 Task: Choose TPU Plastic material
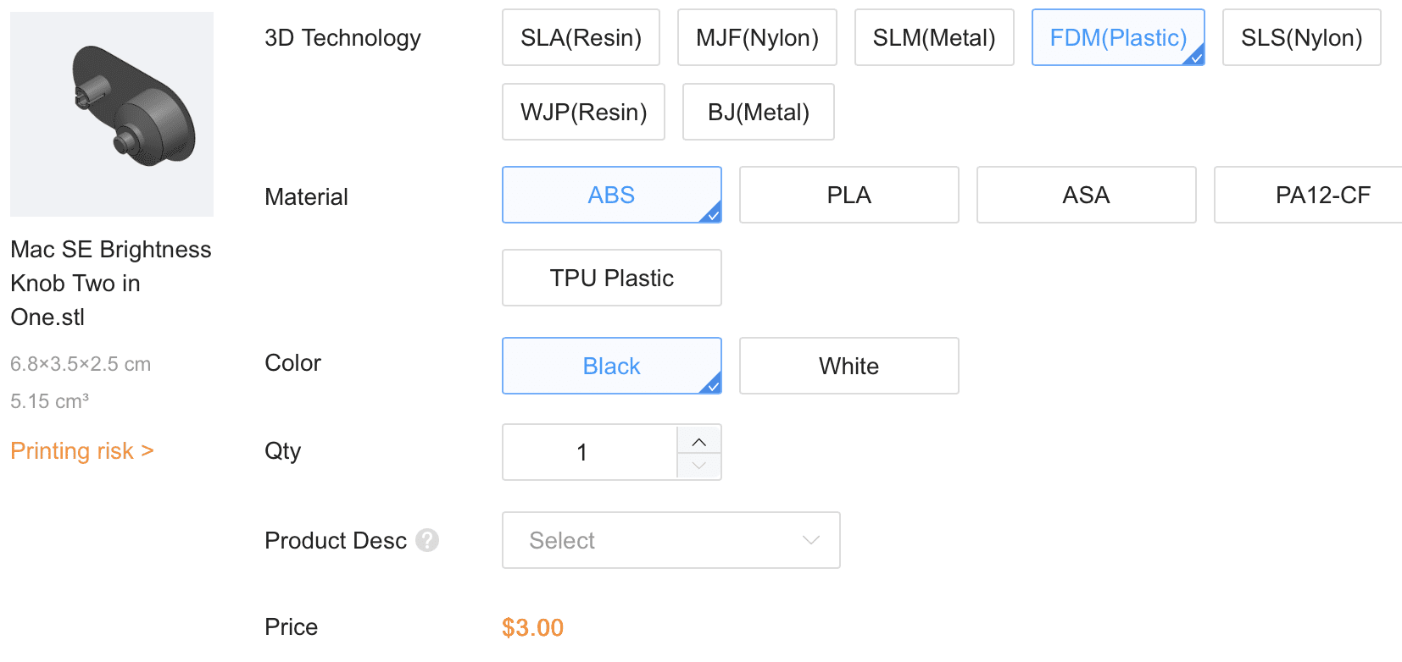point(611,278)
